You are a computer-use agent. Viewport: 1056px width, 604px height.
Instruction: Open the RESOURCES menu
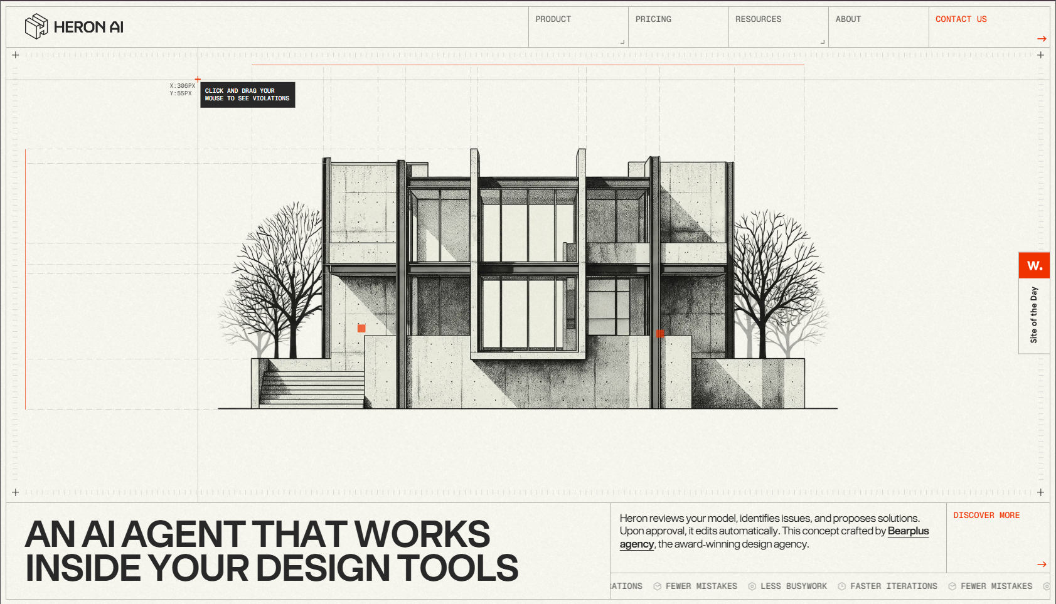coord(758,19)
